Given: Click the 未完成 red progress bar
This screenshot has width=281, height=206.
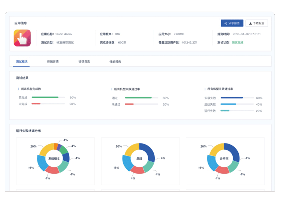Looking at the screenshot, I should 36,104.
